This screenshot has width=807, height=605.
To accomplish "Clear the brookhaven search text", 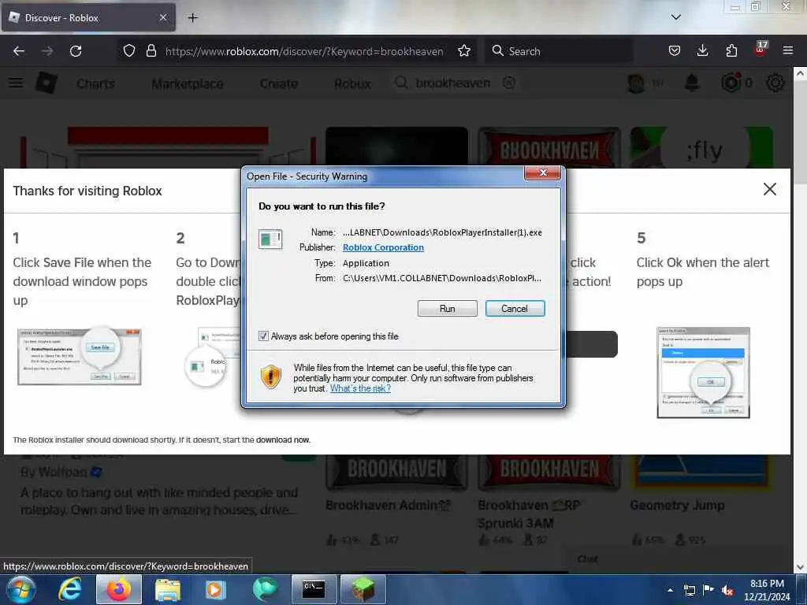I will [x=509, y=83].
